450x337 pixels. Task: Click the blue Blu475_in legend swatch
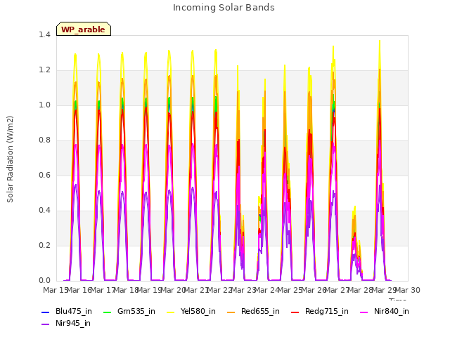(x=46, y=312)
